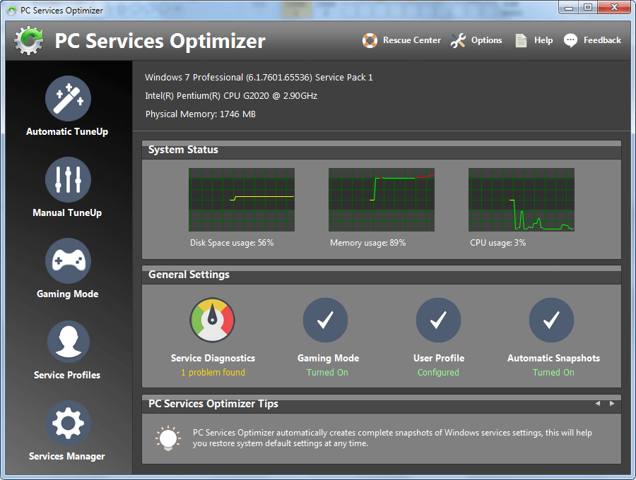This screenshot has height=480, width=636.
Task: Open Service Profiles in the sidebar
Action: [67, 349]
